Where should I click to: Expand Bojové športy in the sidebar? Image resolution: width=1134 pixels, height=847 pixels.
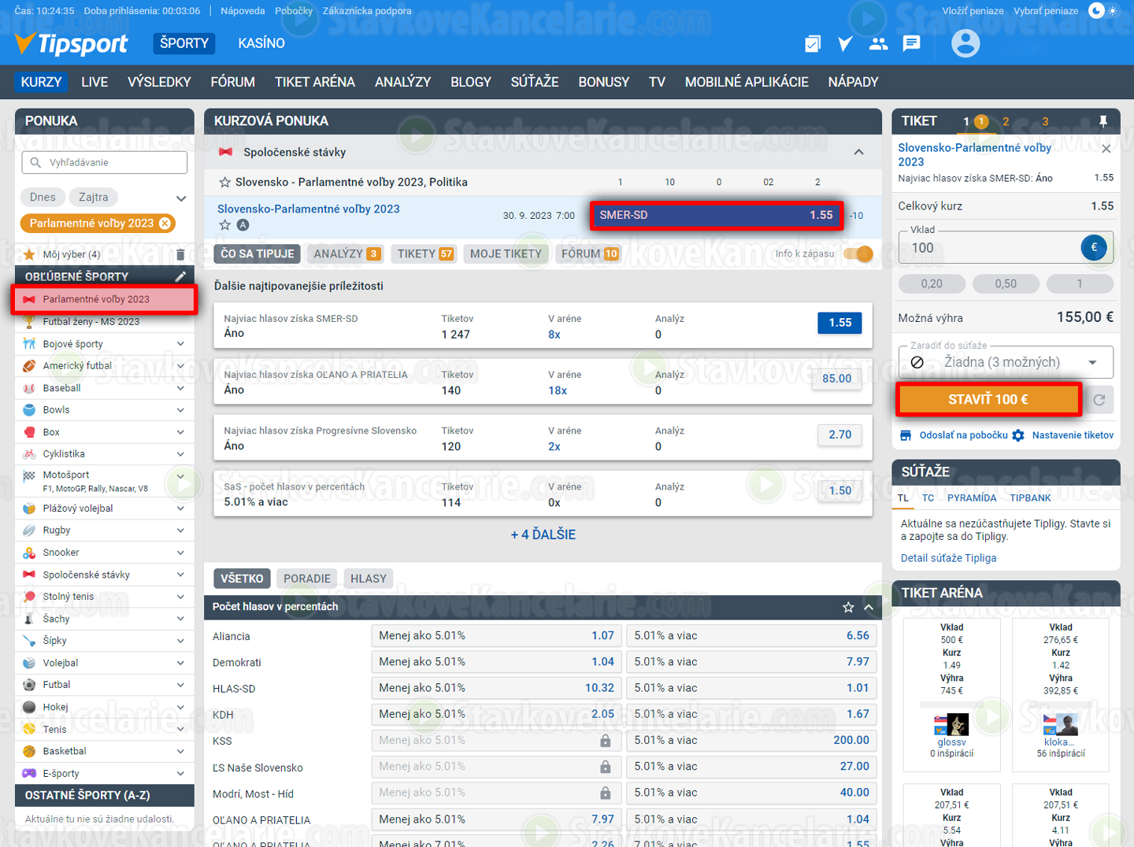click(x=181, y=344)
